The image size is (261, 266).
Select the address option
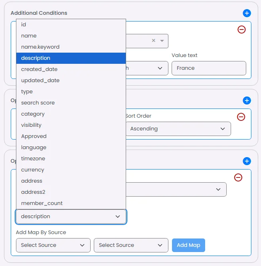(71, 181)
